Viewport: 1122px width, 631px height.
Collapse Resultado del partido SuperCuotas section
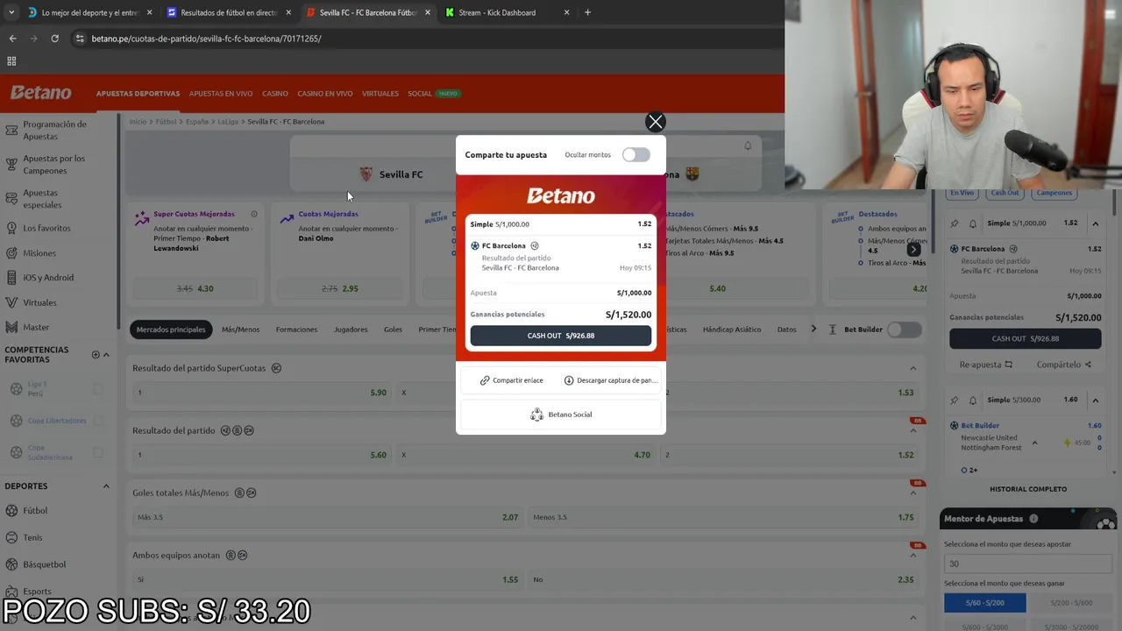[913, 368]
